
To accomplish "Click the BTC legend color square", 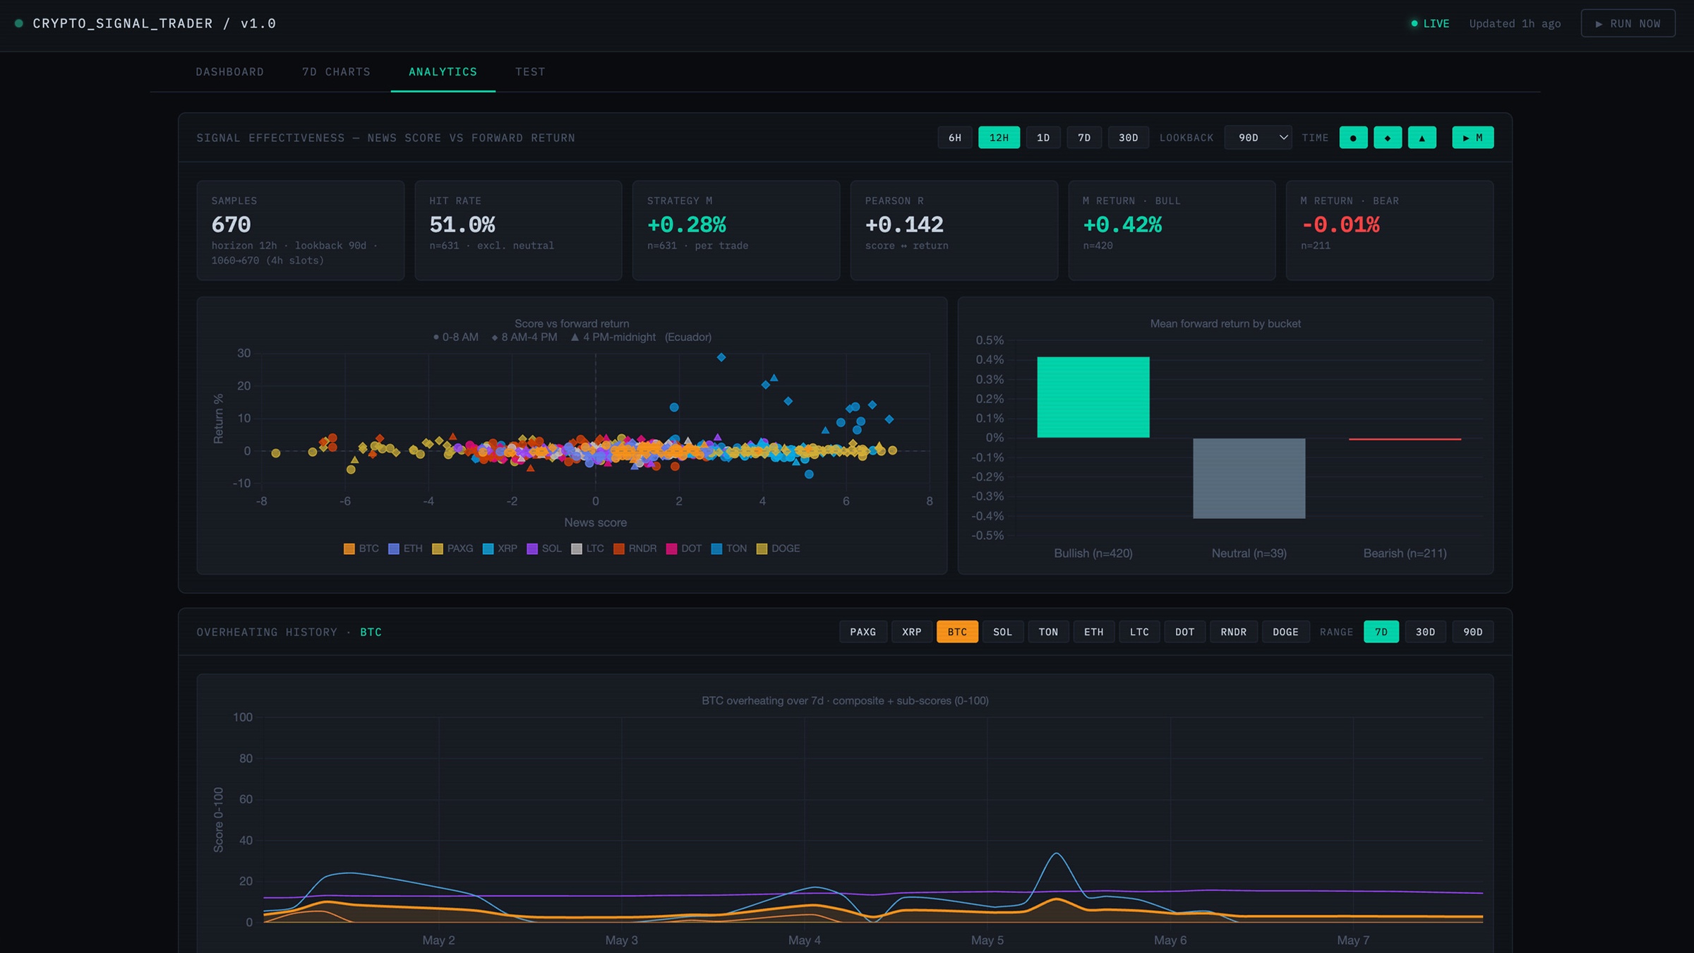I will pyautogui.click(x=349, y=549).
